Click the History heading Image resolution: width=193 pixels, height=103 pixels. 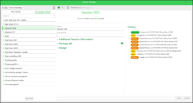(x=132, y=27)
